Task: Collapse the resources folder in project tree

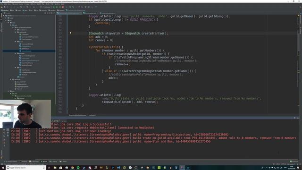Action: (10, 79)
